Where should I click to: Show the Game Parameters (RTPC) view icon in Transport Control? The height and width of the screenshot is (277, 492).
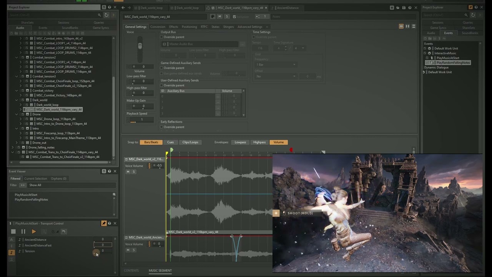point(12,252)
